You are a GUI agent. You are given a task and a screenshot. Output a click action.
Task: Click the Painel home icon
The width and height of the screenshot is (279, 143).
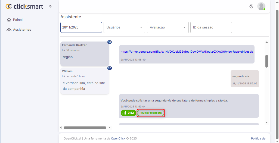click(9, 20)
